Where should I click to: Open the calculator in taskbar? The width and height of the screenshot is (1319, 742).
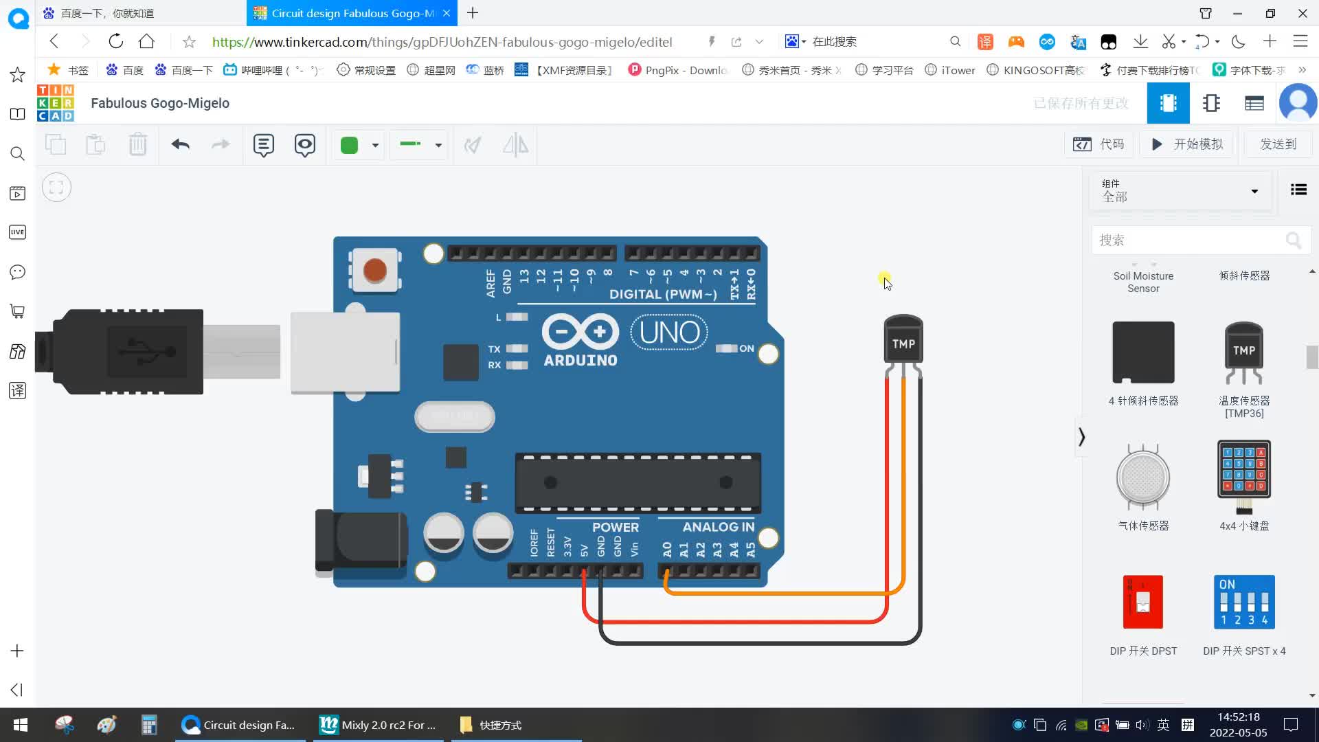149,725
